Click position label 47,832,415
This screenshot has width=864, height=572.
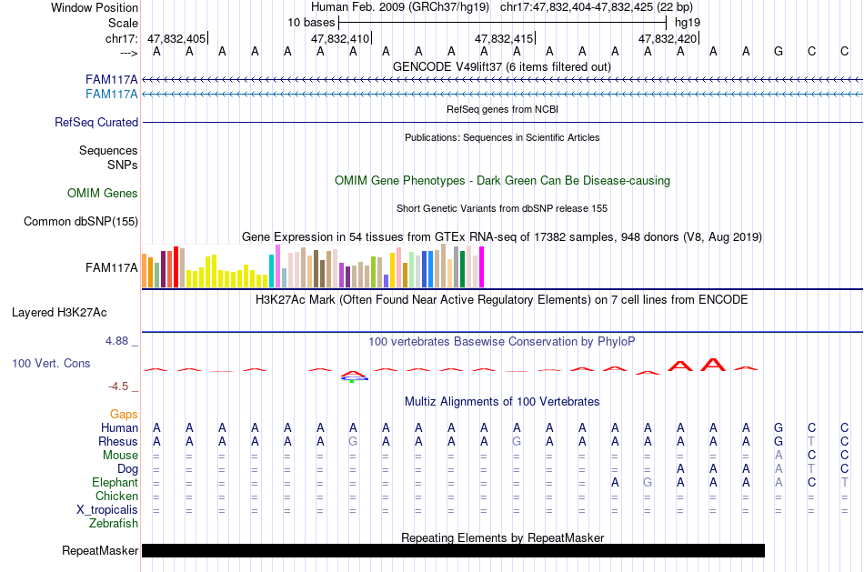(x=504, y=38)
